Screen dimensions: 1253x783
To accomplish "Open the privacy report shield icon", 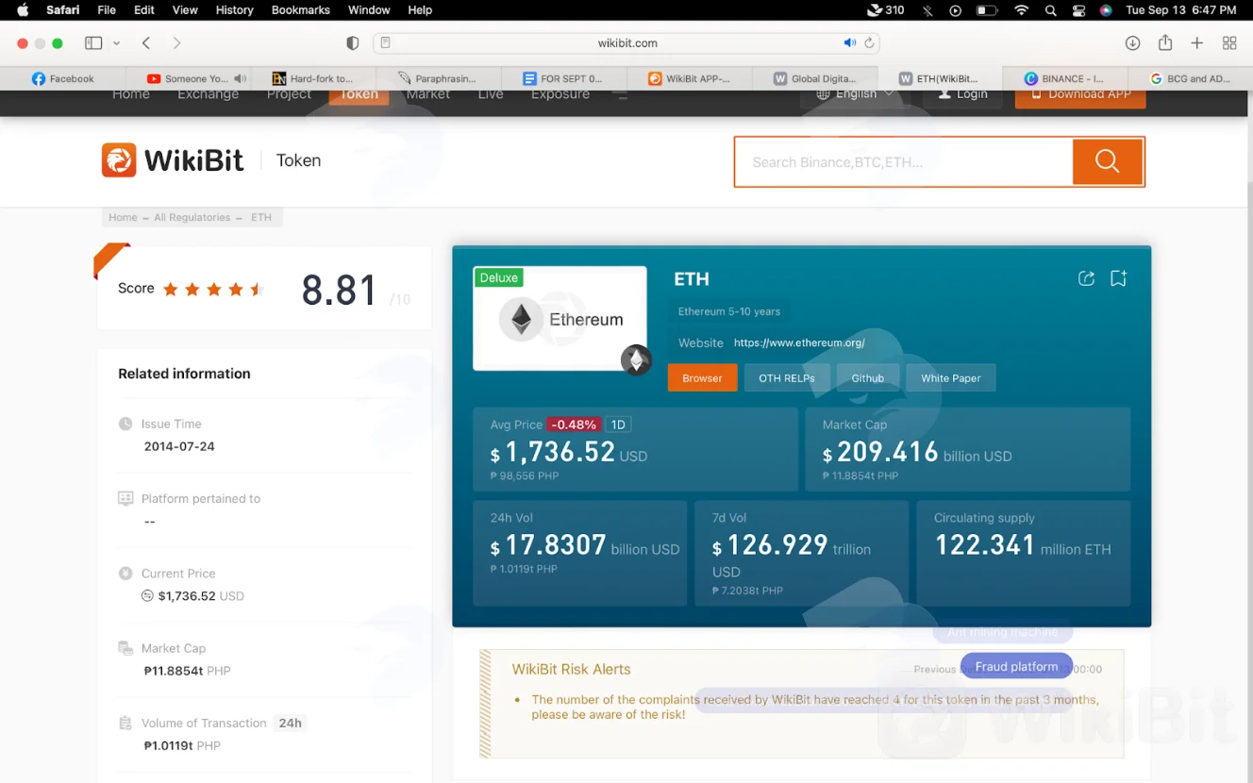I will click(x=353, y=42).
